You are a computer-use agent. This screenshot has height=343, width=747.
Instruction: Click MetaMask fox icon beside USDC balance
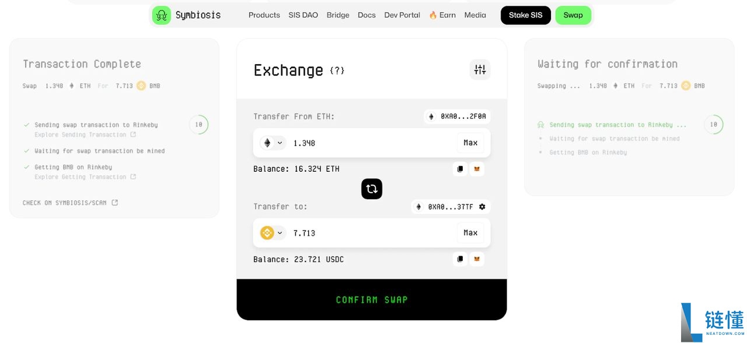point(477,259)
